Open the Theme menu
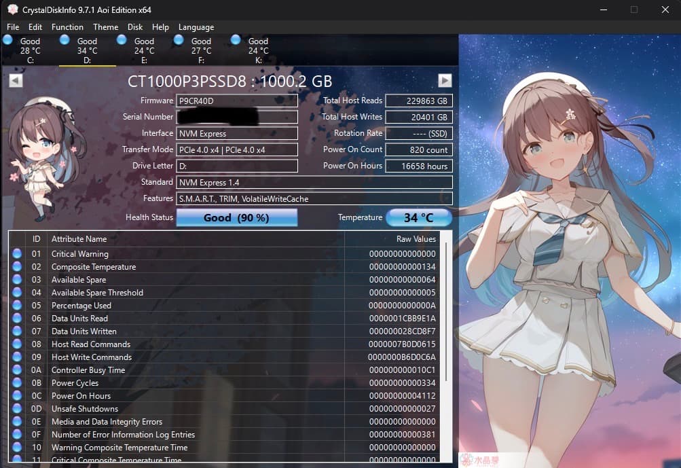Screen dimensions: 681x468 click(105, 27)
